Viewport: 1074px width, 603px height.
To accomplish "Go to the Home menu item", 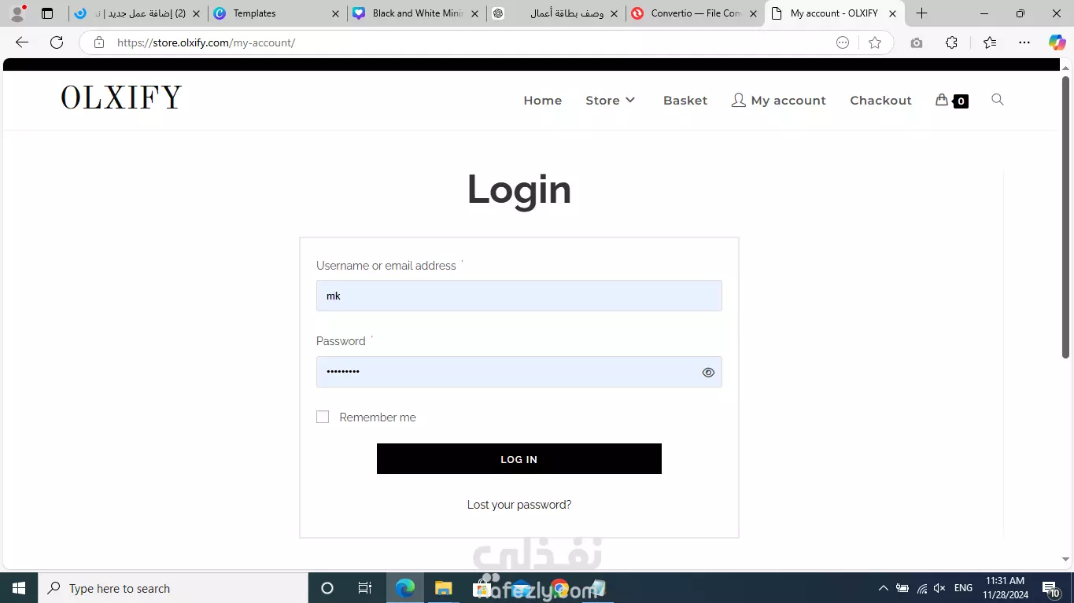I will 543,101.
